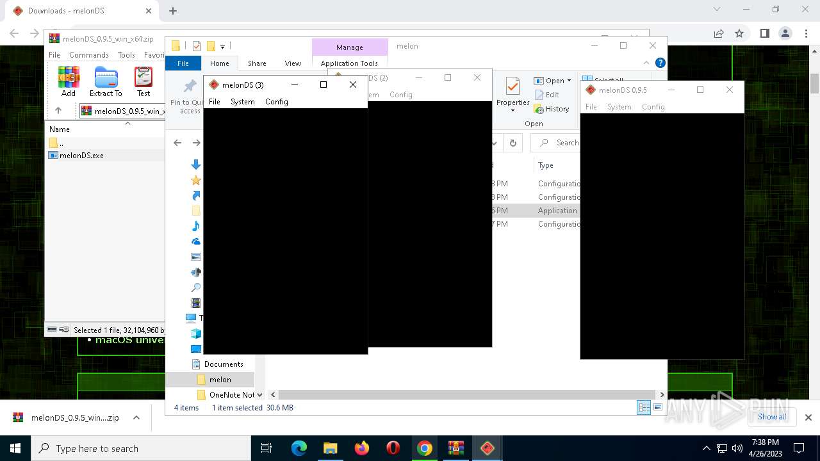
Task: Select Documents in navigation pane
Action: [217, 364]
